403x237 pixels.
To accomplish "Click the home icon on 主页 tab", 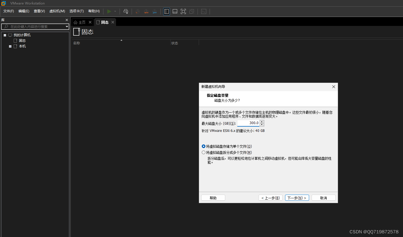I will point(75,22).
